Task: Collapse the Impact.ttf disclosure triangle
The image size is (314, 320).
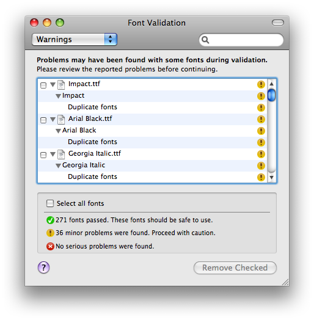Action: 53,84
